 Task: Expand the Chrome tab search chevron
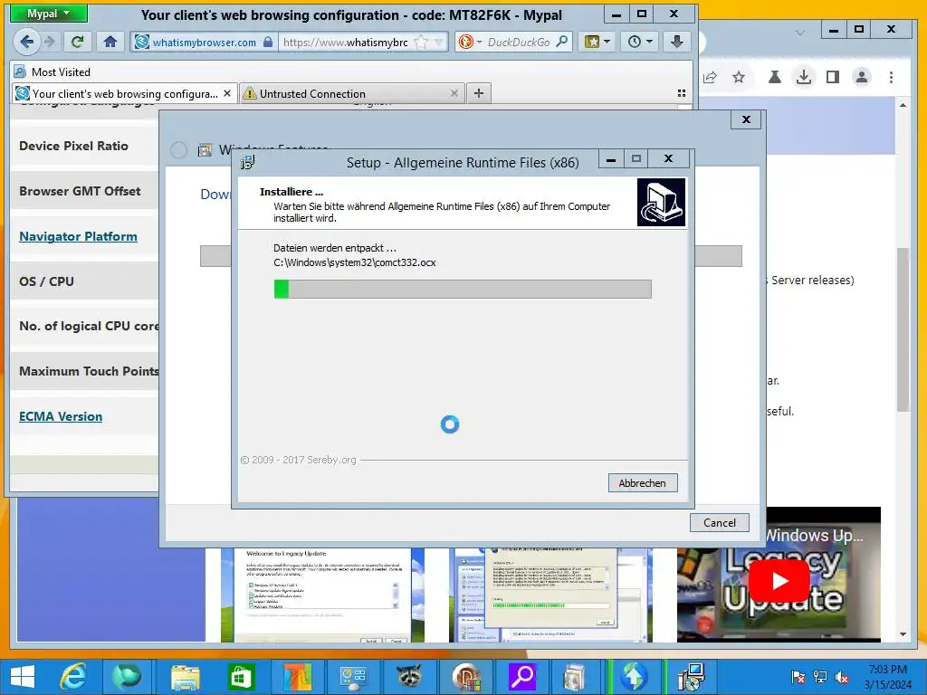tap(800, 32)
